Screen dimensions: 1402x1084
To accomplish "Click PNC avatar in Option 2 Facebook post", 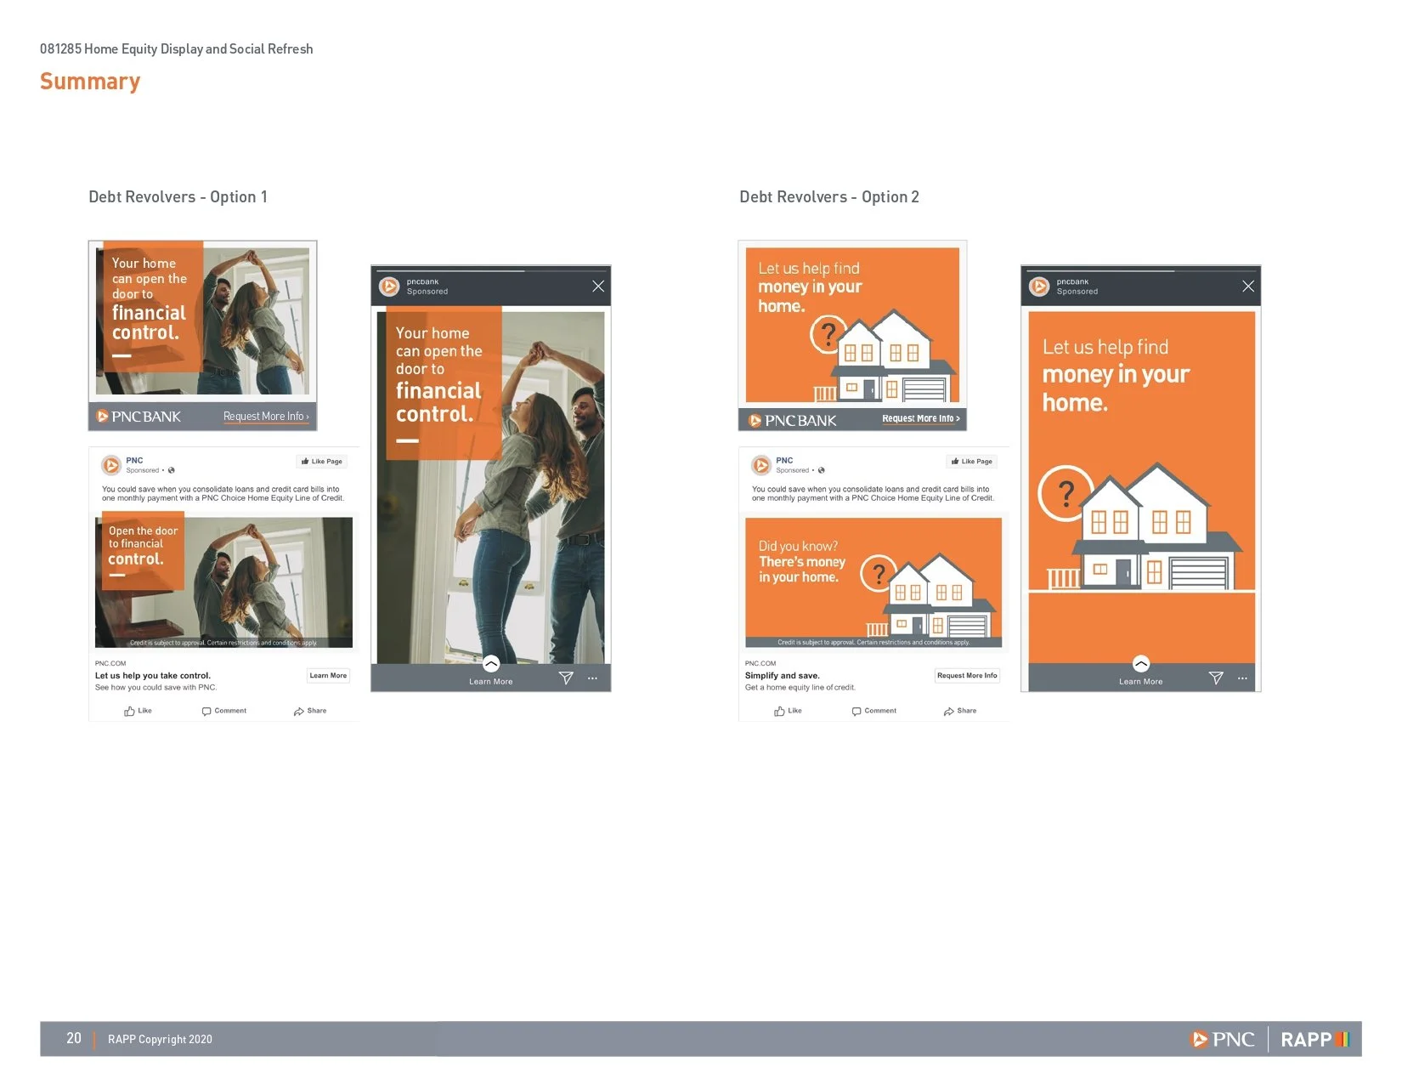I will (761, 465).
